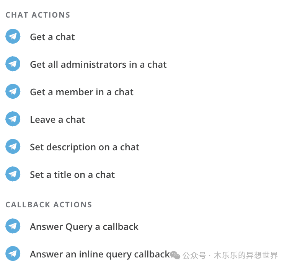This screenshot has width=287, height=267.
Task: Click the WeChat logo in the watermark
Action: (175, 255)
